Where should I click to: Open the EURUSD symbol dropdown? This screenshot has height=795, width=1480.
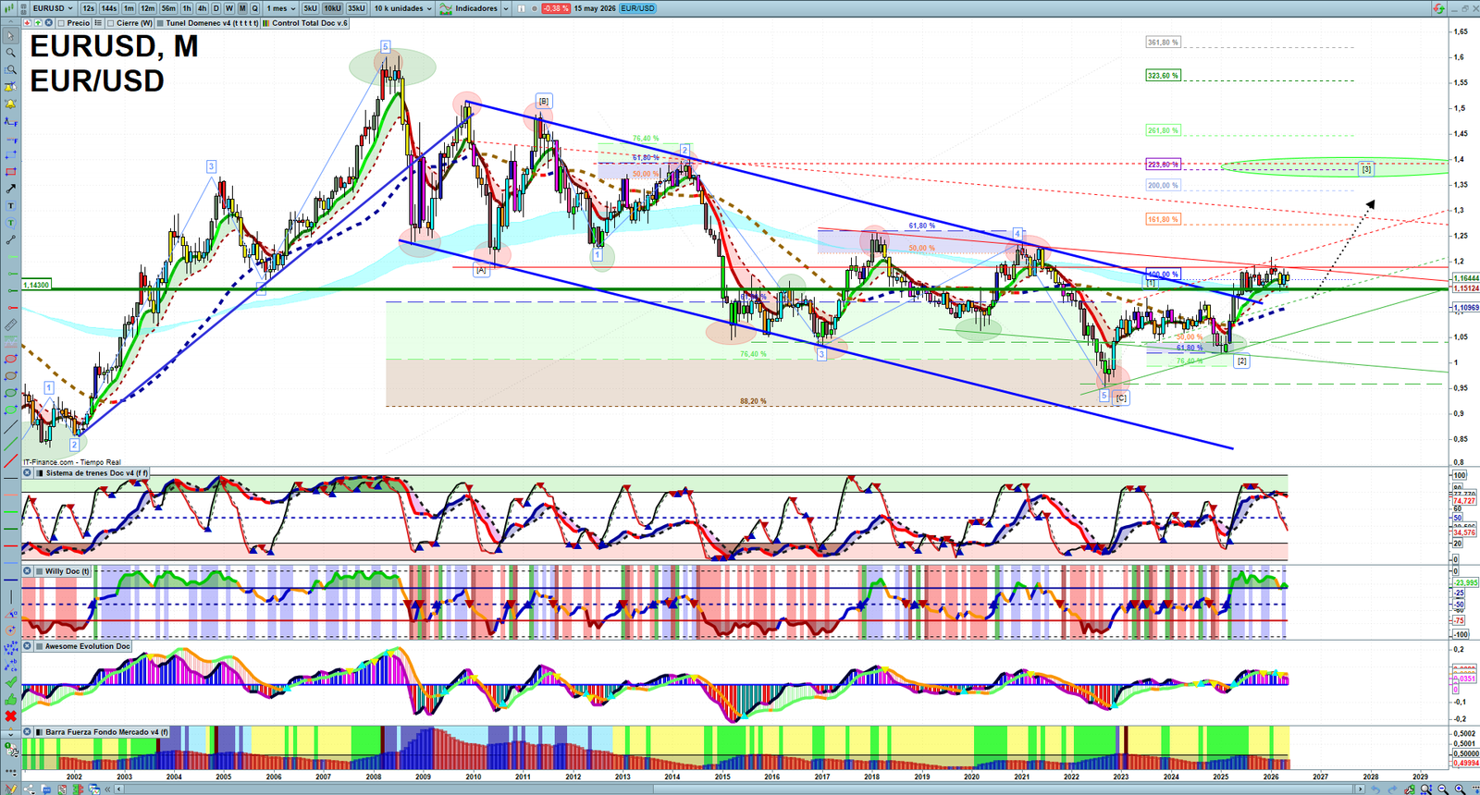(x=53, y=8)
